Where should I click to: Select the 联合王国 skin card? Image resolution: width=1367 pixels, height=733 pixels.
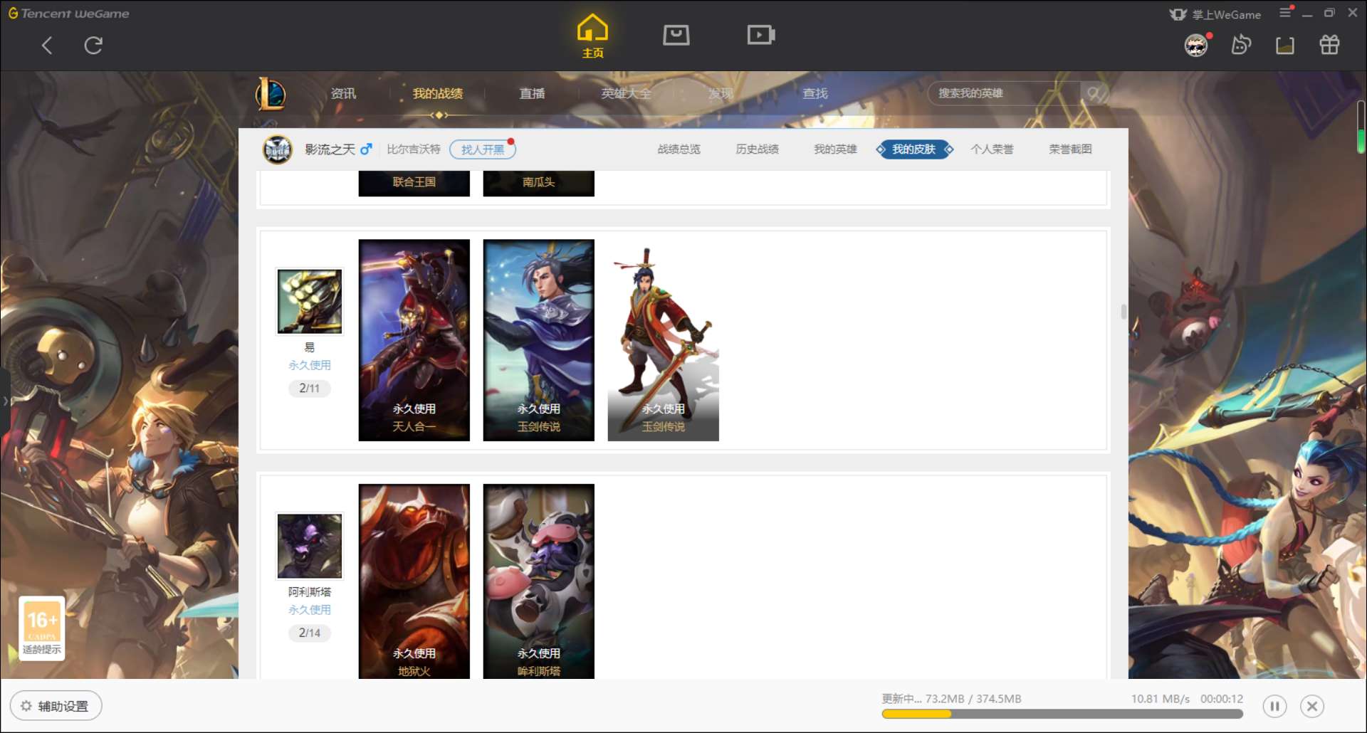click(x=414, y=183)
